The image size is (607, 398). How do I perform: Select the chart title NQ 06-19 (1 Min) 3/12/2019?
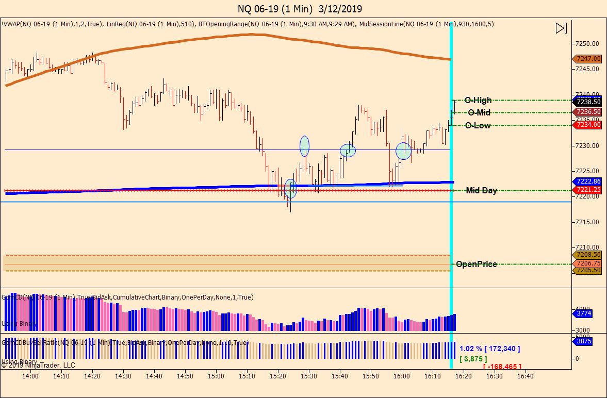(x=300, y=9)
